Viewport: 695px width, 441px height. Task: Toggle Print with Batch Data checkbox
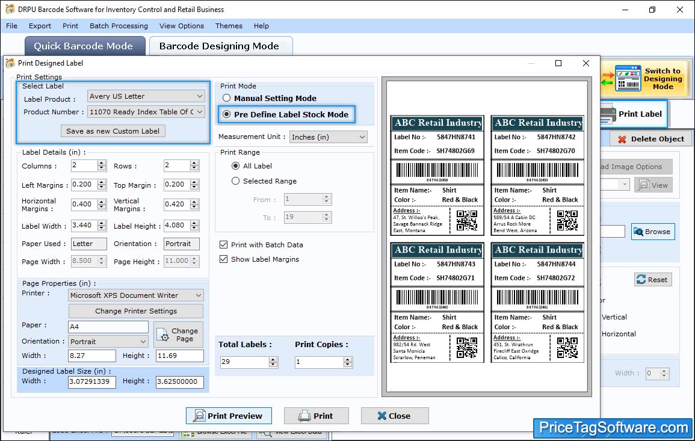pyautogui.click(x=224, y=245)
